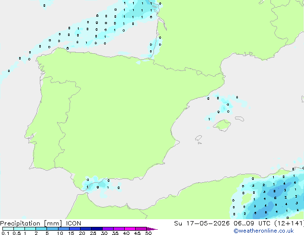Click the '20' legend value label
304x235 pixels.
pos(82,233)
